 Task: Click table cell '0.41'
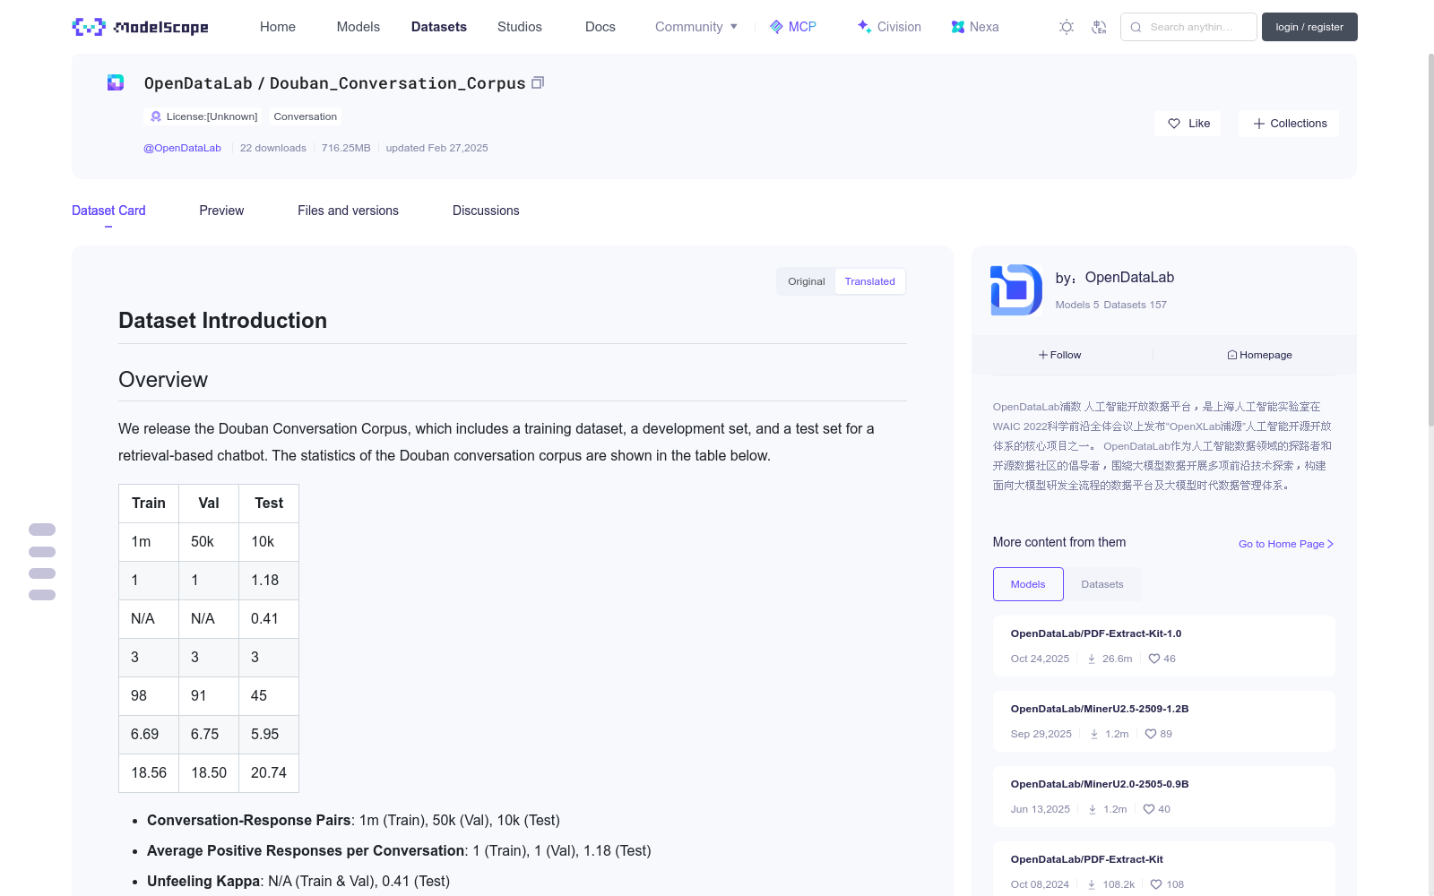click(x=269, y=618)
